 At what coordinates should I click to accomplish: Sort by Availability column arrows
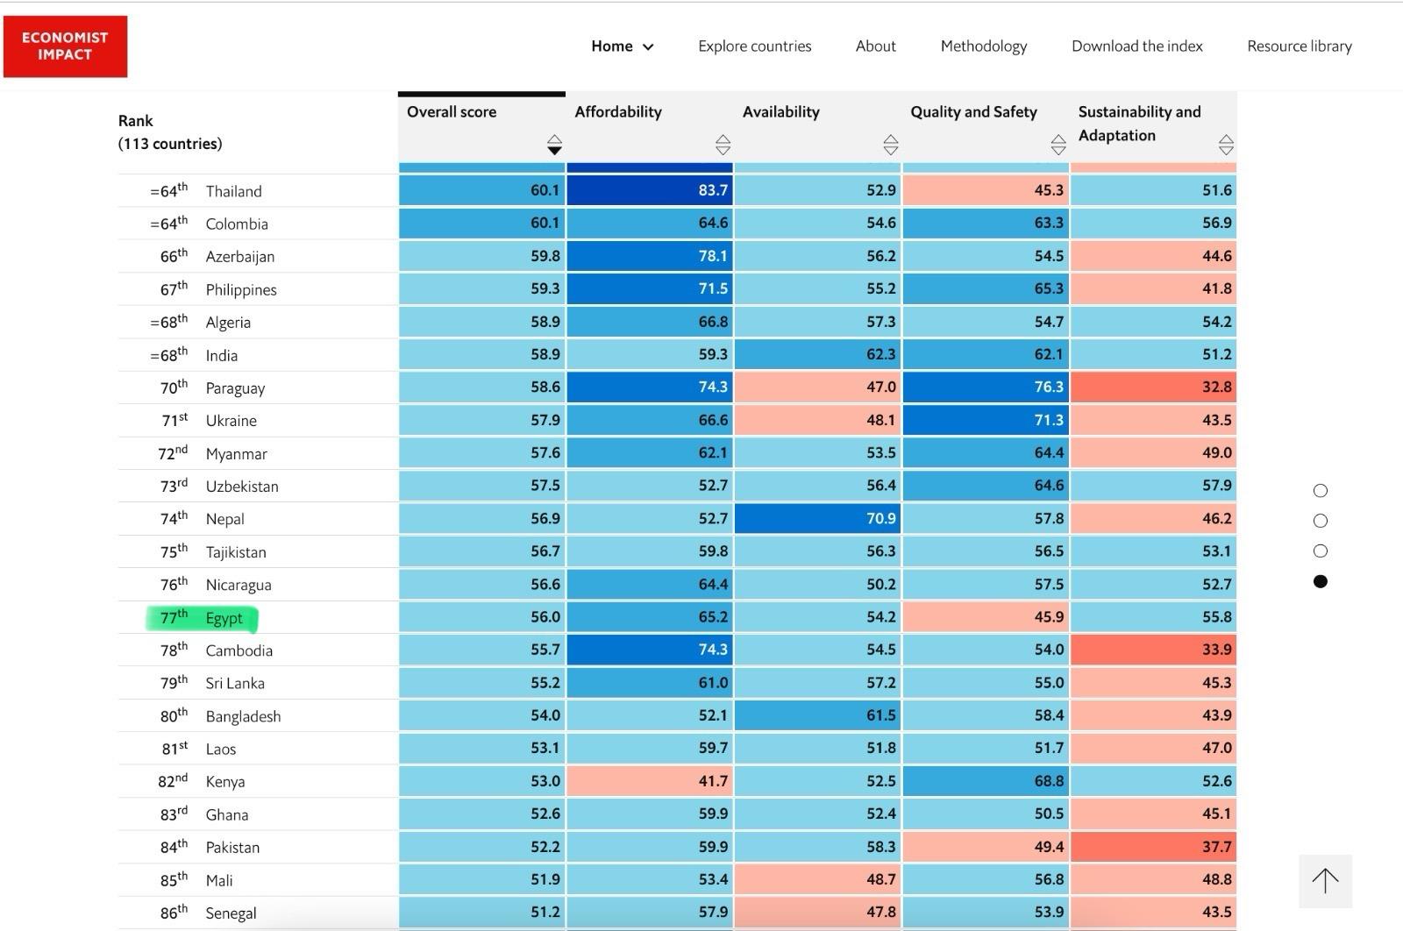pos(891,145)
